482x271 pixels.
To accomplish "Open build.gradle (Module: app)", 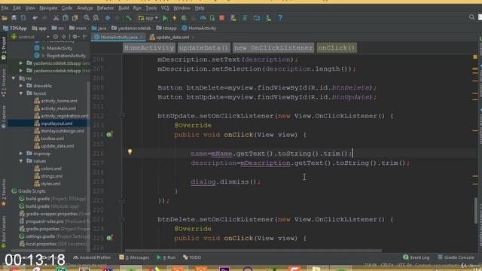I will (x=49, y=206).
